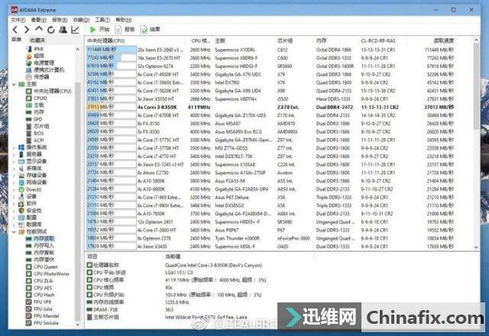The image size is (489, 336).
Task: Expand the 网络设备 tree node
Action: pos(14,183)
